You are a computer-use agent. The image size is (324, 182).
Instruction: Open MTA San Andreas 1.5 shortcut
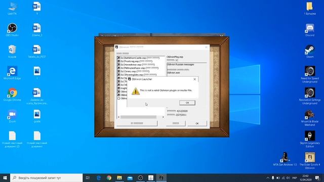pyautogui.click(x=285, y=159)
